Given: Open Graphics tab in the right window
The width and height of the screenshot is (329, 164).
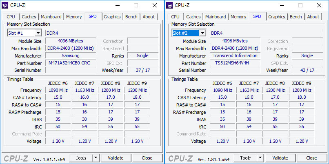Looking at the screenshot, I should point(276,17).
